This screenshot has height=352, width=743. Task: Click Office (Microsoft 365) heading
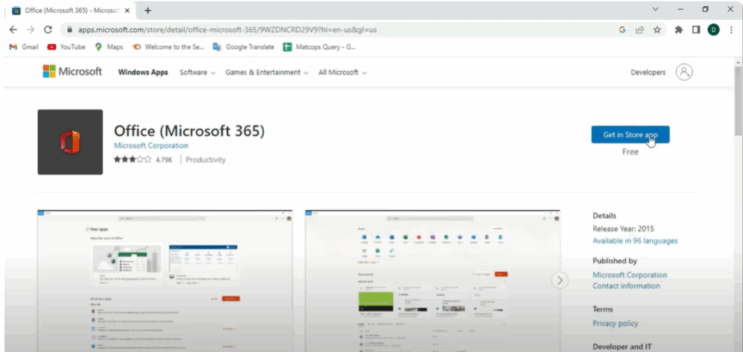pyautogui.click(x=189, y=131)
